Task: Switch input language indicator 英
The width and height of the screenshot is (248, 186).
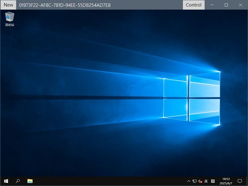Action: click(x=206, y=181)
